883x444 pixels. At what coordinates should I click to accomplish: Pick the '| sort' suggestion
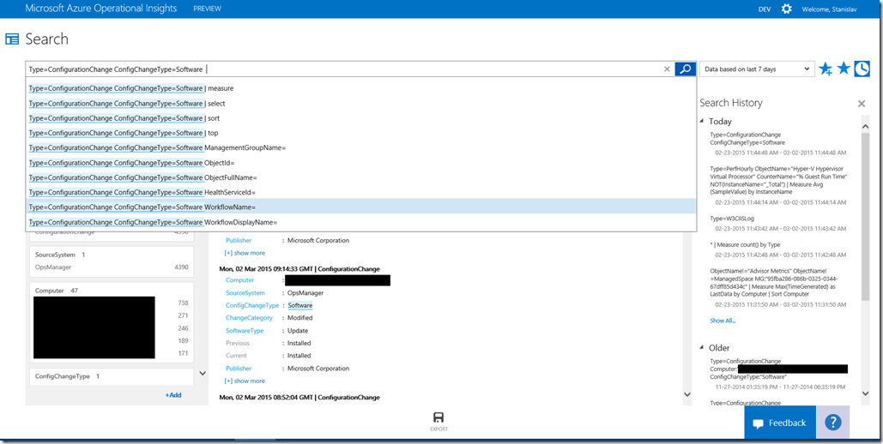pyautogui.click(x=213, y=118)
